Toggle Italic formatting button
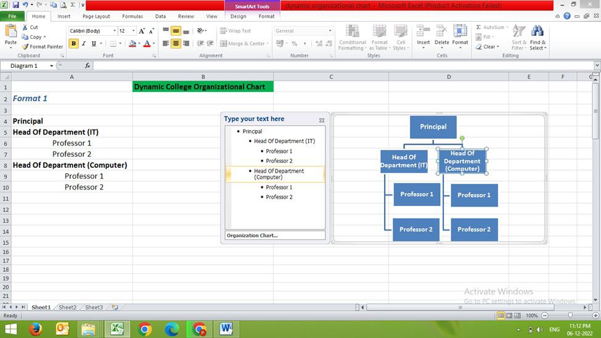601x338 pixels. pyautogui.click(x=84, y=44)
